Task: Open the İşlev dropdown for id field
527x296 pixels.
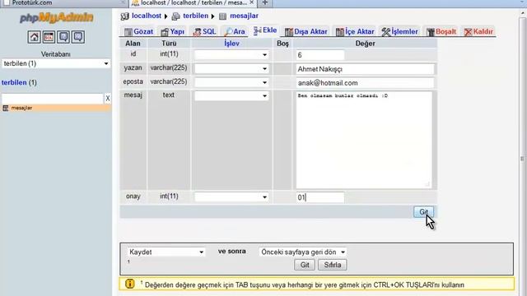Action: (x=231, y=55)
